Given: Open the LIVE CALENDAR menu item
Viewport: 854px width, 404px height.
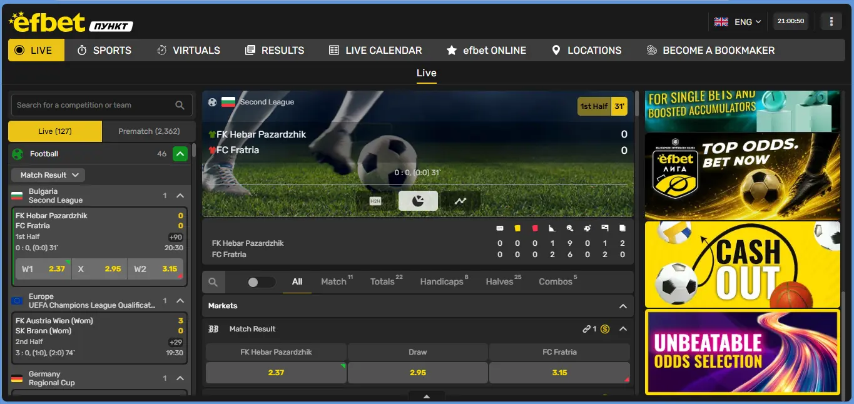Looking at the screenshot, I should [375, 50].
